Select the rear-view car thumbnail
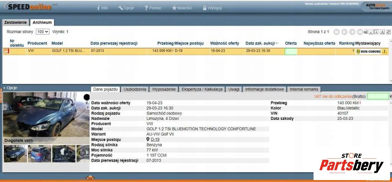The height and width of the screenshot is (182, 392). point(39,154)
